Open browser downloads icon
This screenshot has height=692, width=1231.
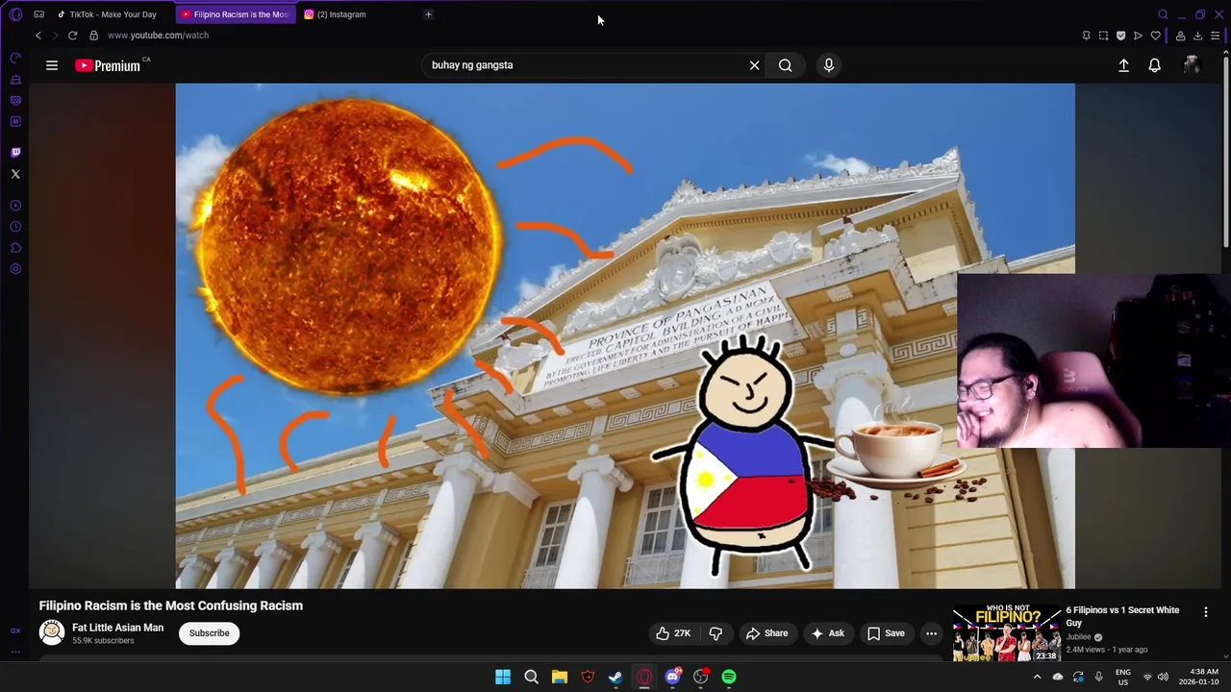tap(1197, 36)
